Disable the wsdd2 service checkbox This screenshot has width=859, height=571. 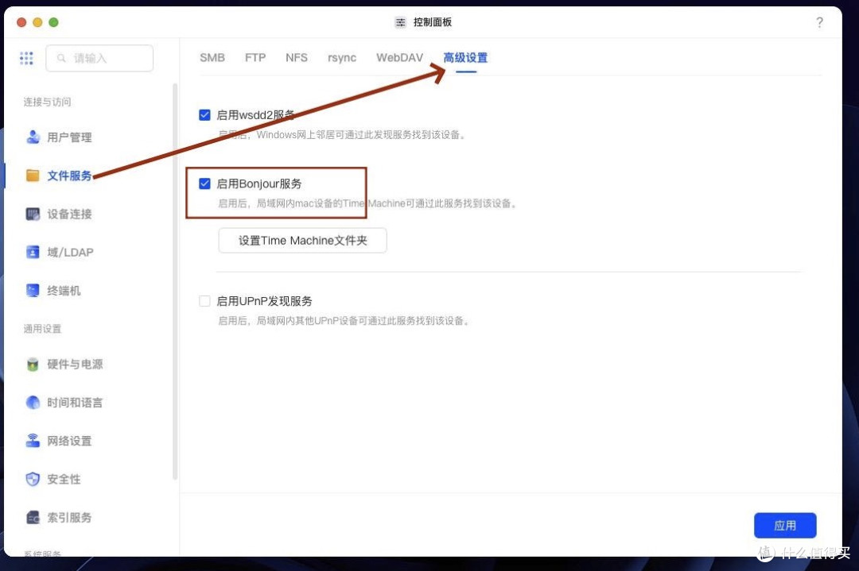click(204, 115)
